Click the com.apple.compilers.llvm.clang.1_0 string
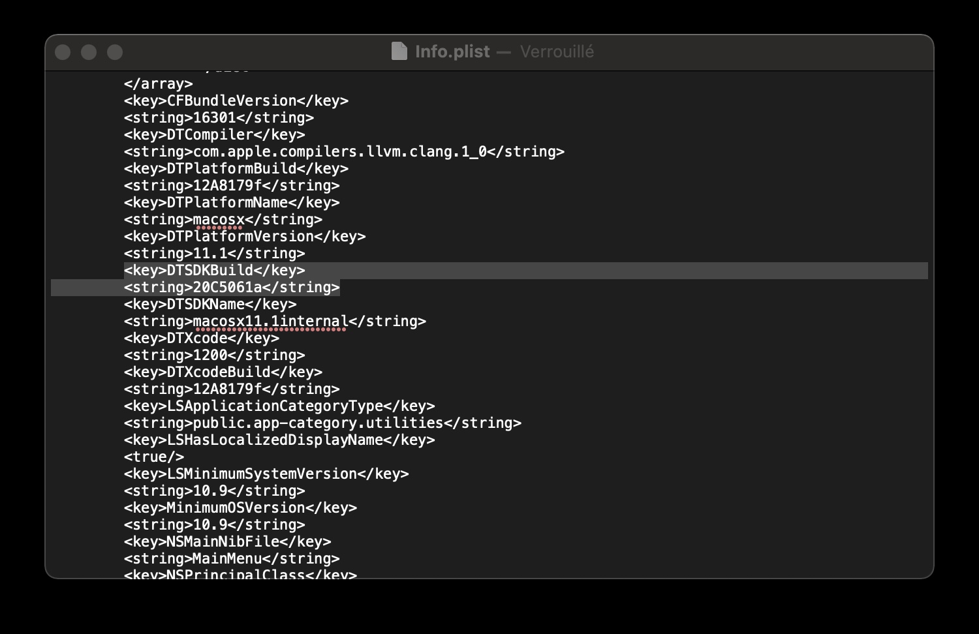The height and width of the screenshot is (634, 979). [x=339, y=152]
